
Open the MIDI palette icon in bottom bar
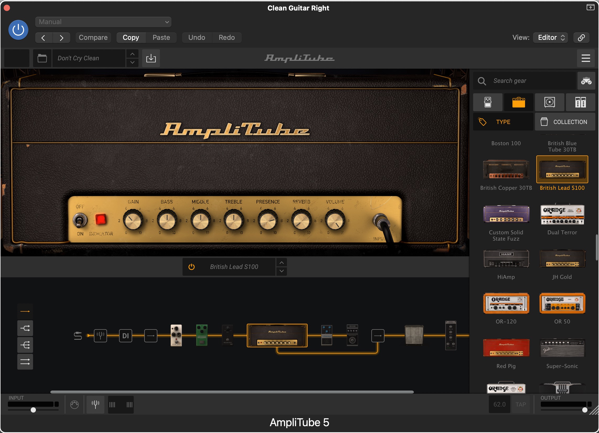(x=74, y=404)
